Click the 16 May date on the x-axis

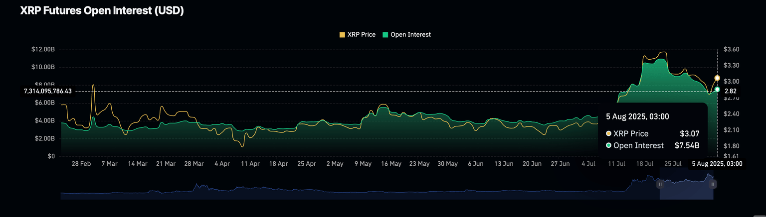tap(391, 164)
